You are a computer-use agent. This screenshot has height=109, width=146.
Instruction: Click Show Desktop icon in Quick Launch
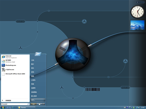tap(7, 108)
